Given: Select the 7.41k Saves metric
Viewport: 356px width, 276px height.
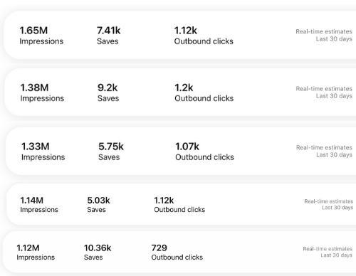Looking at the screenshot, I should (x=109, y=36).
